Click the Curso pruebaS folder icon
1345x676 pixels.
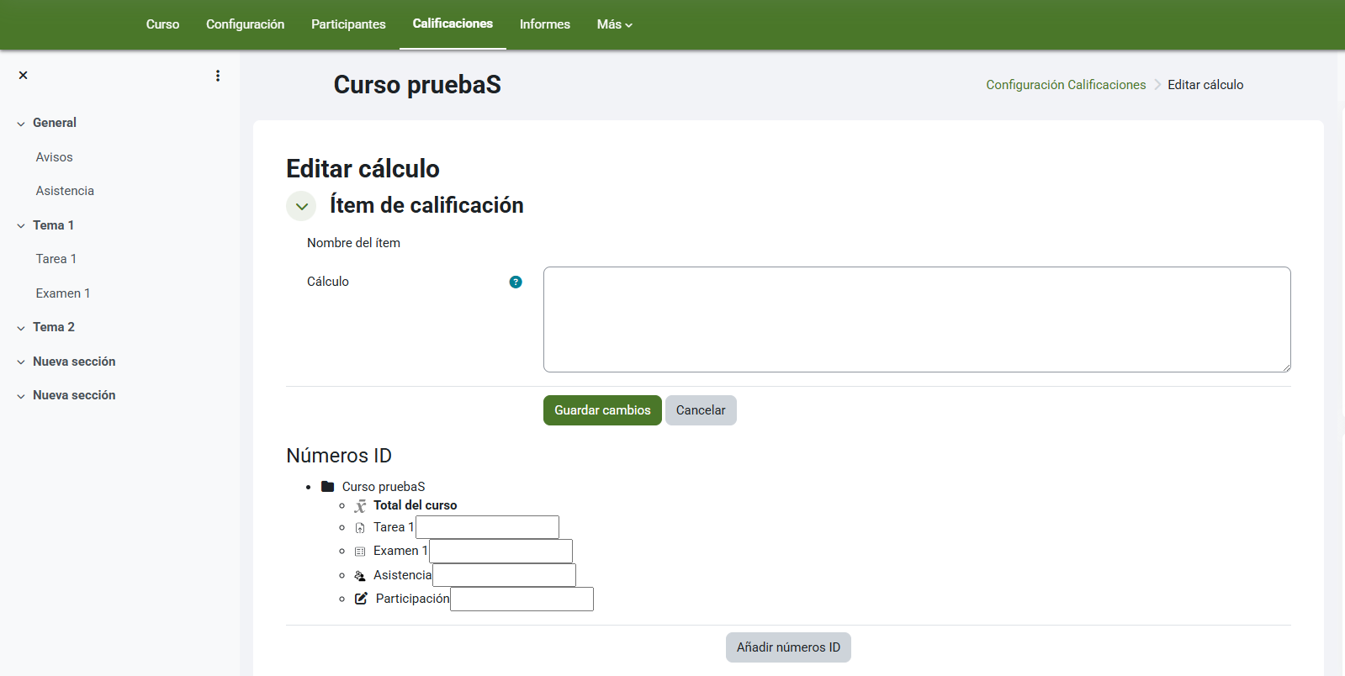click(328, 487)
